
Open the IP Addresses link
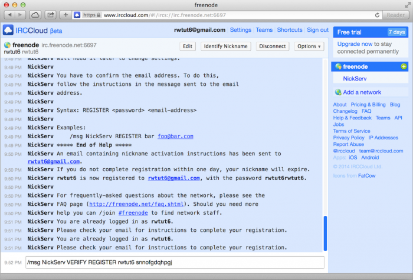[x=383, y=138]
